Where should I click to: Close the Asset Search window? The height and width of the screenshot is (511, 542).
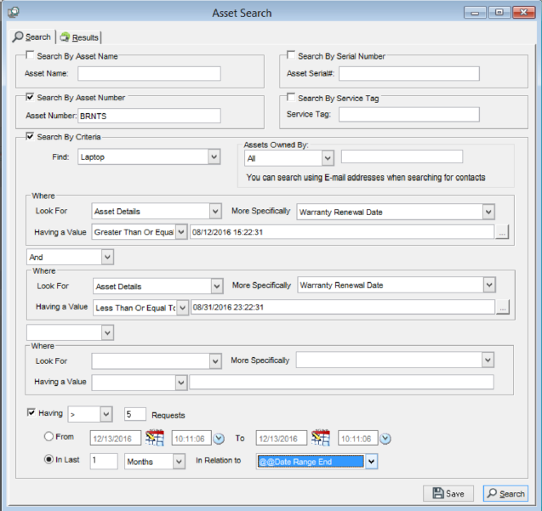tap(523, 13)
